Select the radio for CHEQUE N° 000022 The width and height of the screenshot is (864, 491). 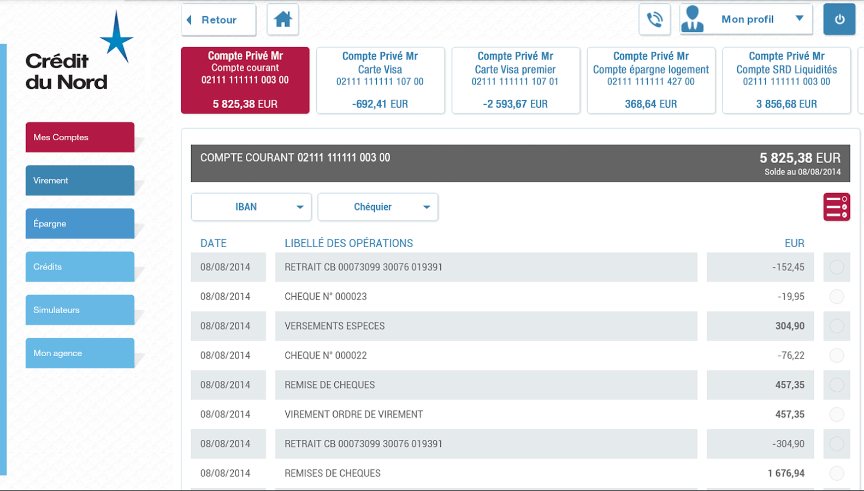point(837,356)
